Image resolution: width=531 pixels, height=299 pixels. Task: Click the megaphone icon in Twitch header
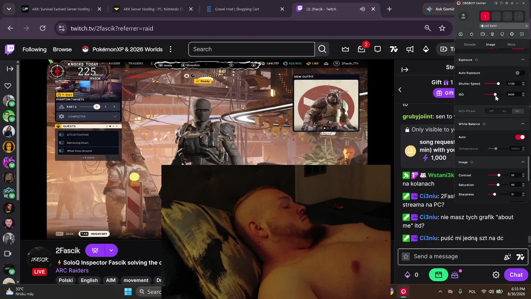[410, 49]
